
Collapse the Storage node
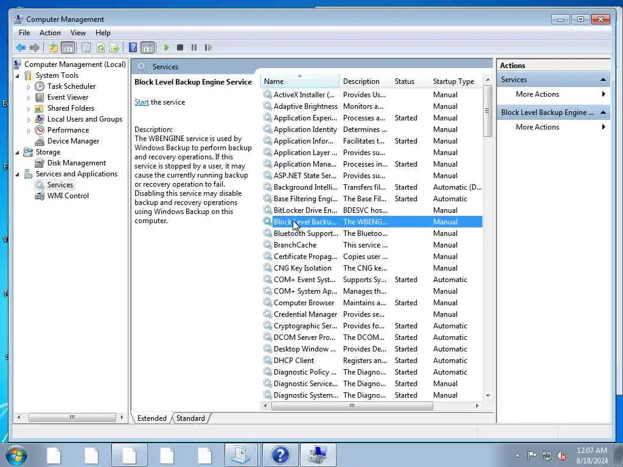click(18, 152)
